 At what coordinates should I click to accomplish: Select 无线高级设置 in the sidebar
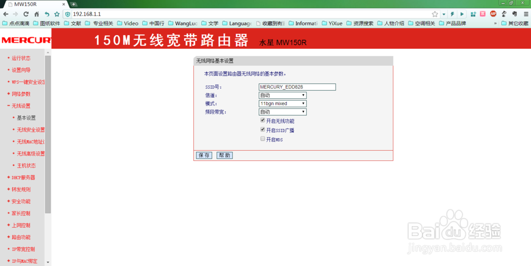(31, 153)
